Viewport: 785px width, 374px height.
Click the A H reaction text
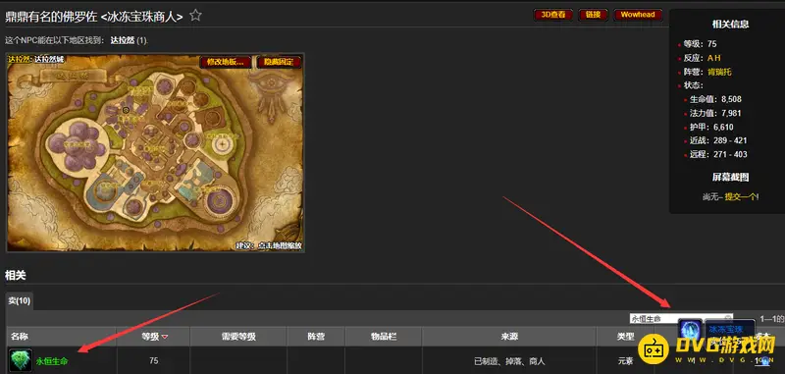(714, 58)
